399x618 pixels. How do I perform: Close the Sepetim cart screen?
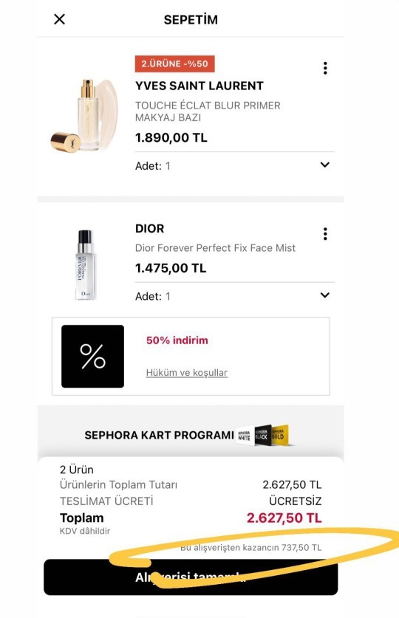(x=60, y=19)
